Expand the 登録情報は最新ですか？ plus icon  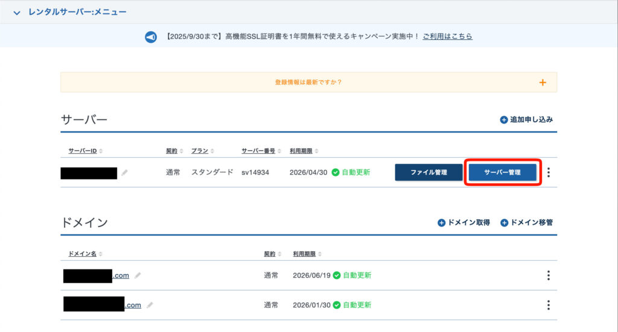(543, 82)
